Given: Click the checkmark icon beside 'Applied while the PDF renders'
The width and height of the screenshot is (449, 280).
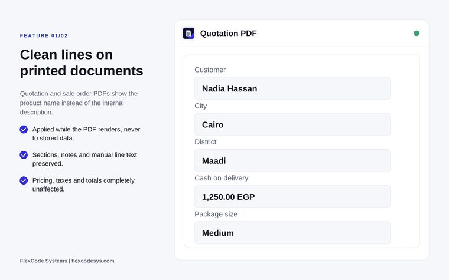Looking at the screenshot, I should (x=24, y=130).
